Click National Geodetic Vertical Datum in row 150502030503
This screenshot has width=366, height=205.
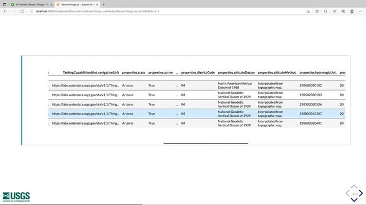pyautogui.click(x=234, y=95)
